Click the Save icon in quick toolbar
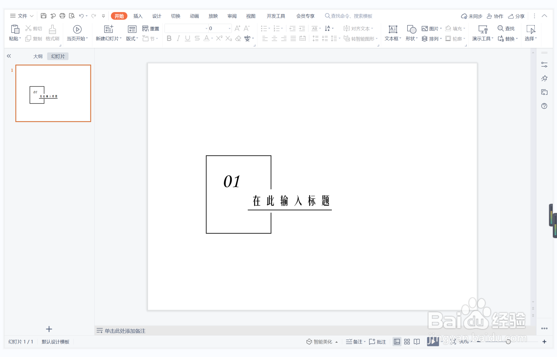This screenshot has width=557, height=357. tap(43, 16)
